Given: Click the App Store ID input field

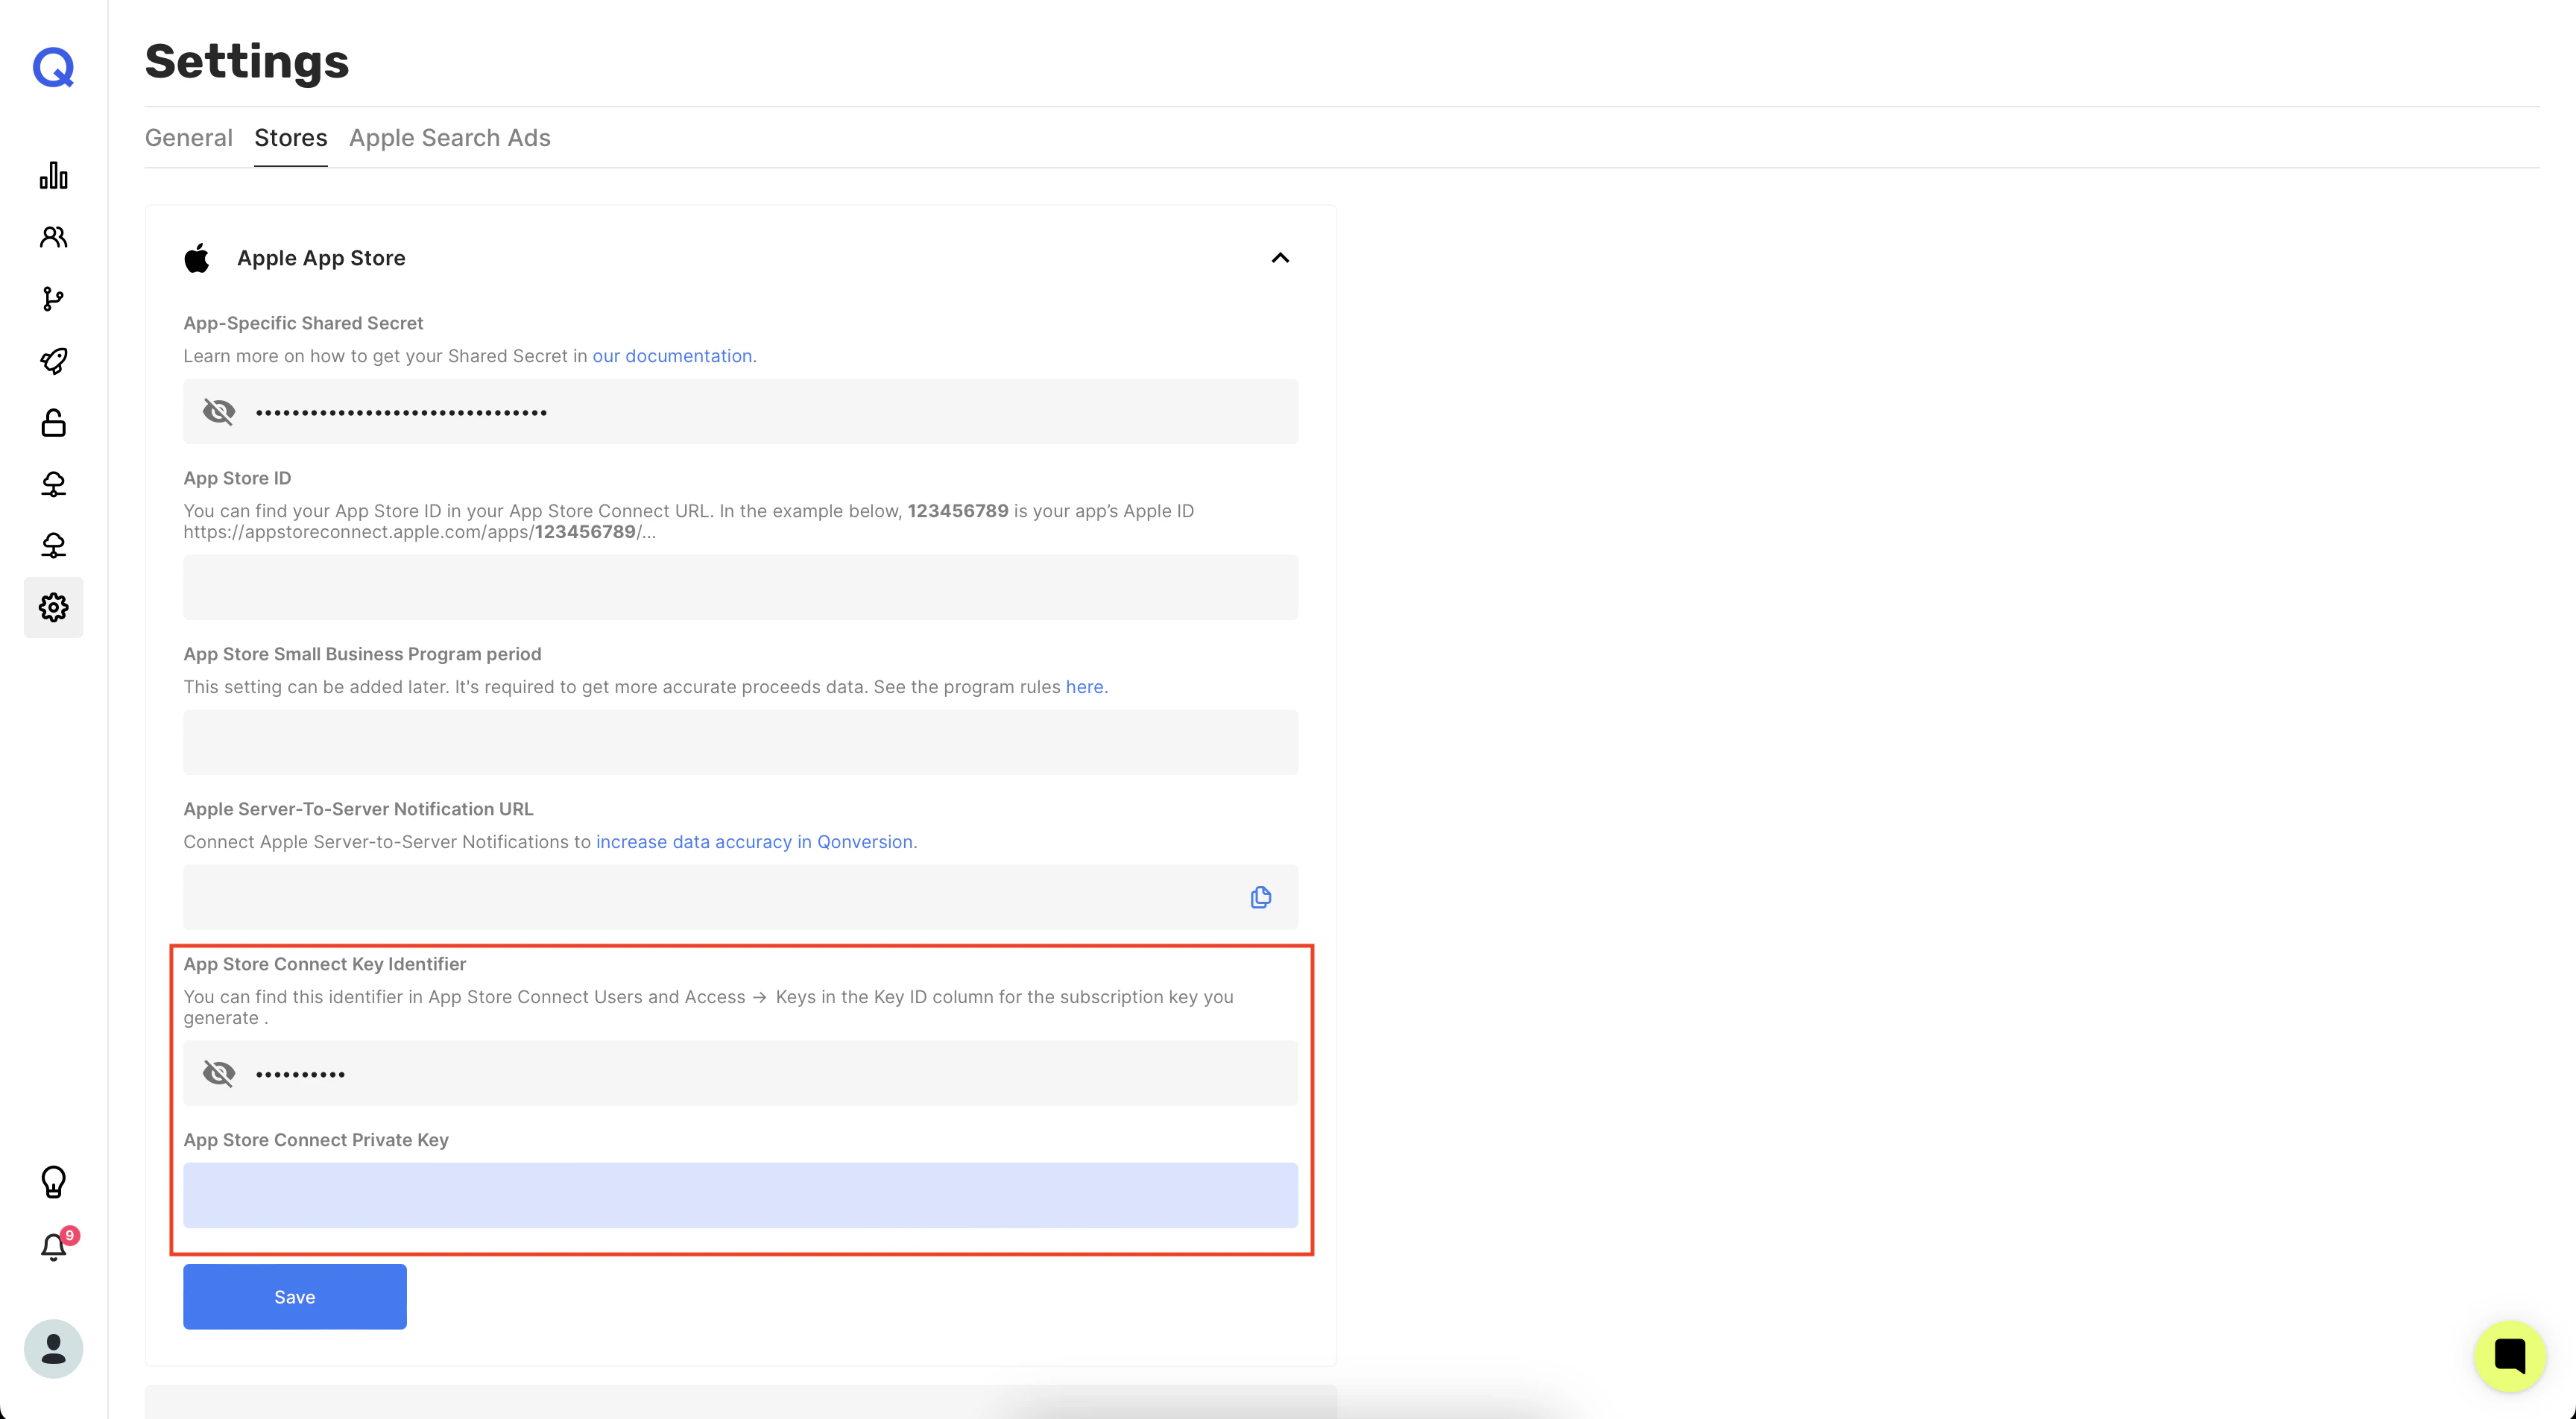Looking at the screenshot, I should coord(740,587).
